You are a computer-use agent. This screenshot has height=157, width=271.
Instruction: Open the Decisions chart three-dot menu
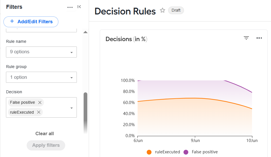259,38
